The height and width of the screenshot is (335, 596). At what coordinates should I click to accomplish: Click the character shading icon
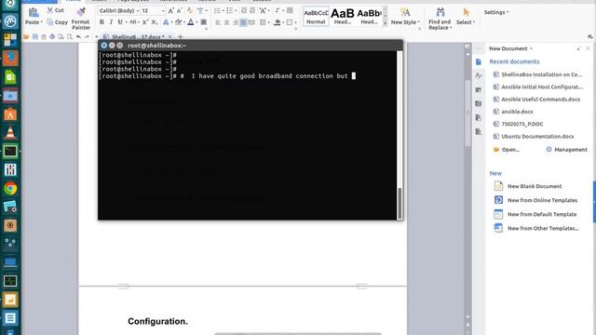pos(204,22)
